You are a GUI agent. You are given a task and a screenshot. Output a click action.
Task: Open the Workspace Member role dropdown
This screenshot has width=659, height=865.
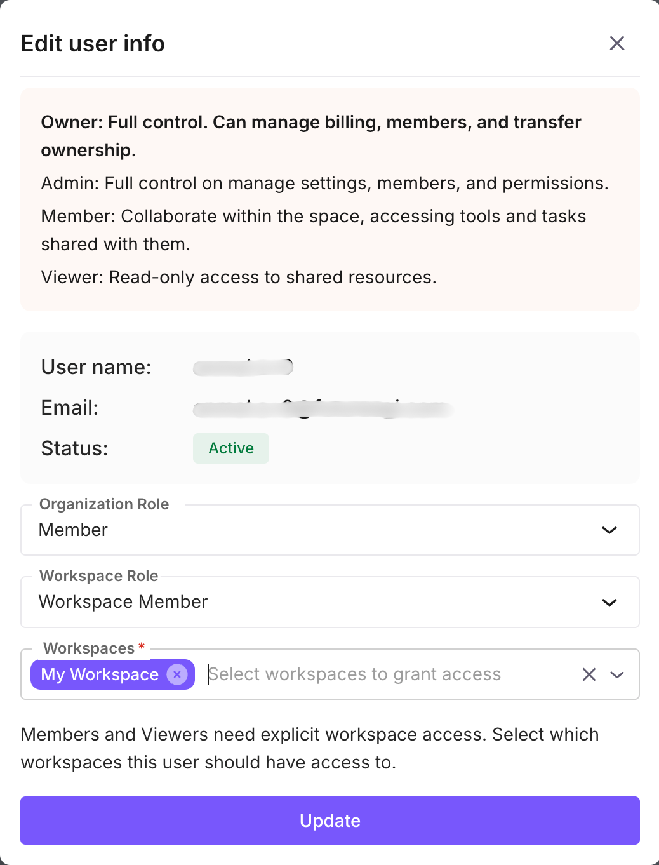[317, 602]
